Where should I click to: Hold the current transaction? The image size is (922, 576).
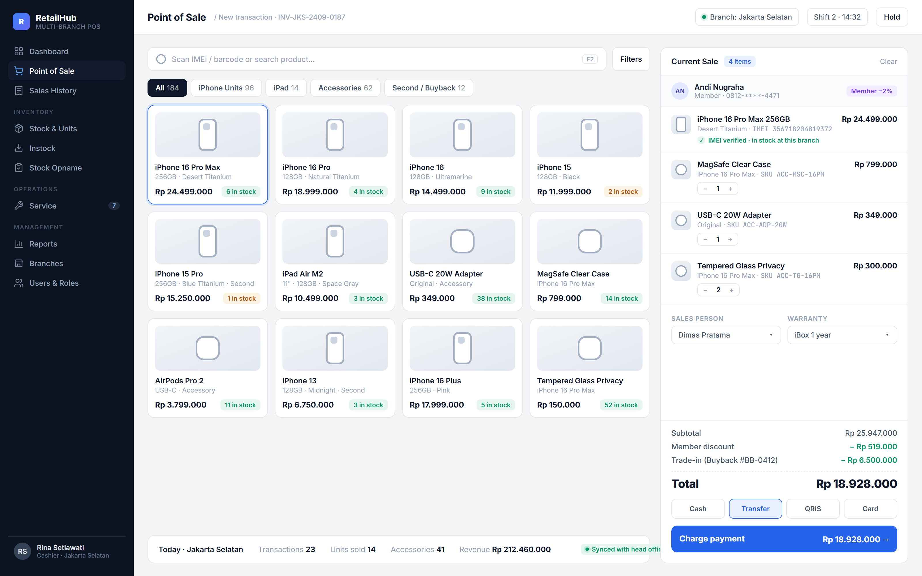point(891,17)
